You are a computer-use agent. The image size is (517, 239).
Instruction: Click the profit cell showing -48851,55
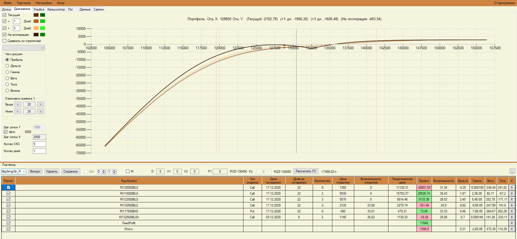(424, 188)
